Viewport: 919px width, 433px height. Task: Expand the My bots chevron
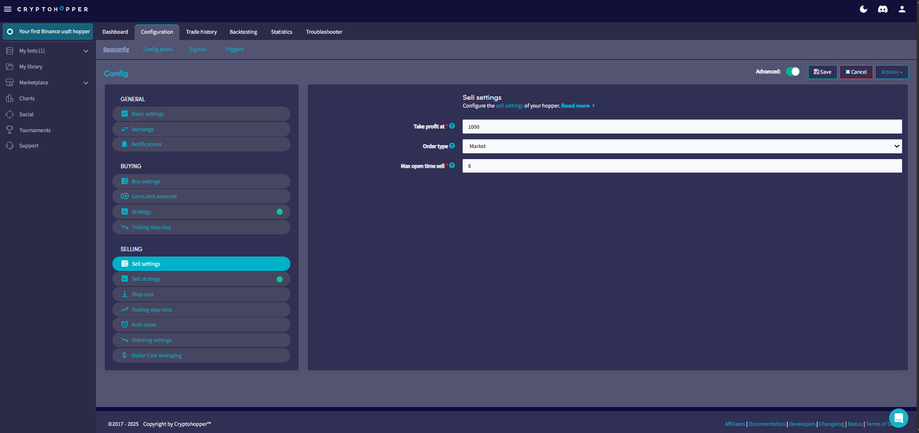pyautogui.click(x=86, y=51)
